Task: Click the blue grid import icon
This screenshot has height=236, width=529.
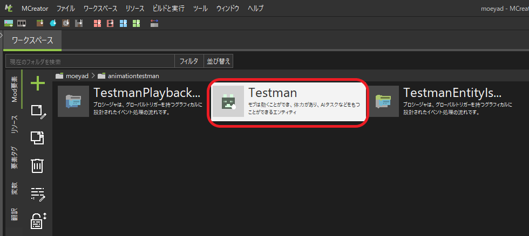Action: point(124,23)
